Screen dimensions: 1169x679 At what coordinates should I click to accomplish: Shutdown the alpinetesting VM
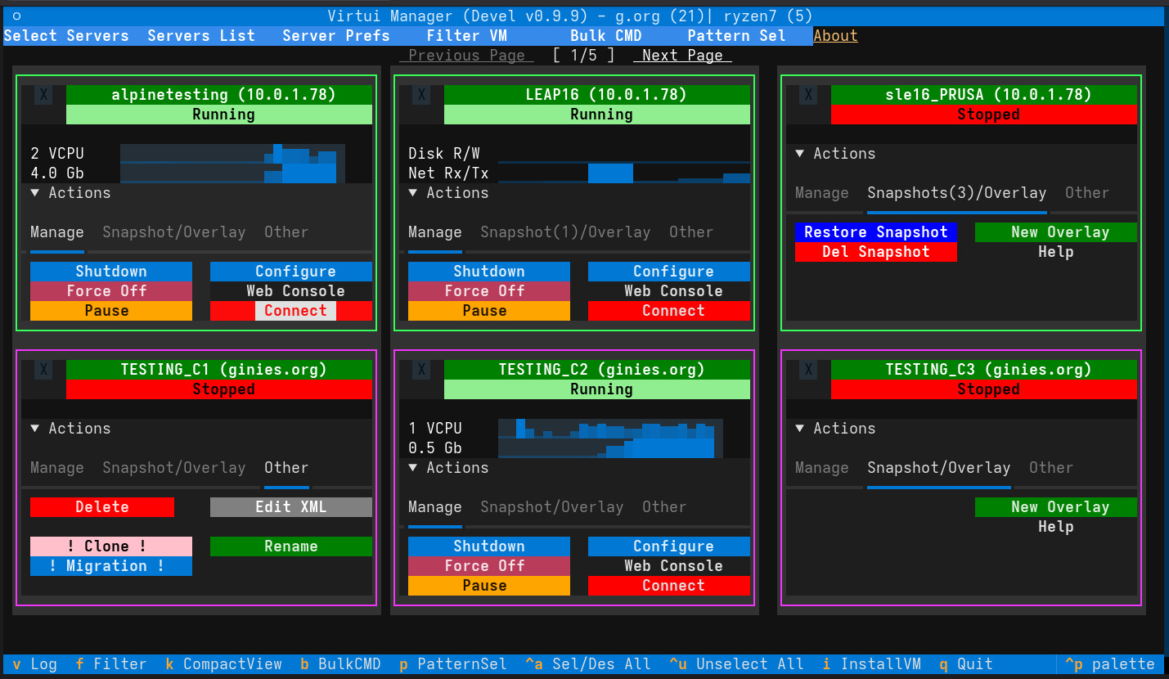click(x=110, y=271)
